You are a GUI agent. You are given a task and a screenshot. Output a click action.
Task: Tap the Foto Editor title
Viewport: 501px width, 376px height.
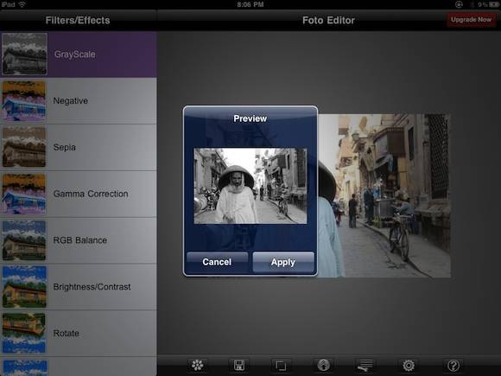click(x=328, y=21)
